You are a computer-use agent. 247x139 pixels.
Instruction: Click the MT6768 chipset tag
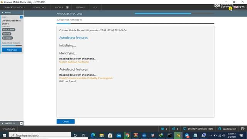(7, 34)
